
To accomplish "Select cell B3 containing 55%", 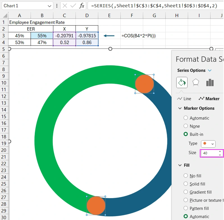I will (42, 36).
